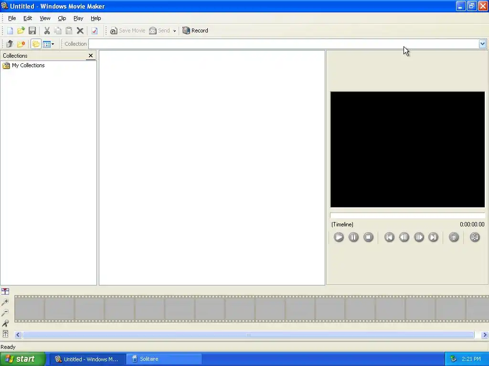Click the monitor seek bar
The image size is (489, 366).
coord(408,215)
